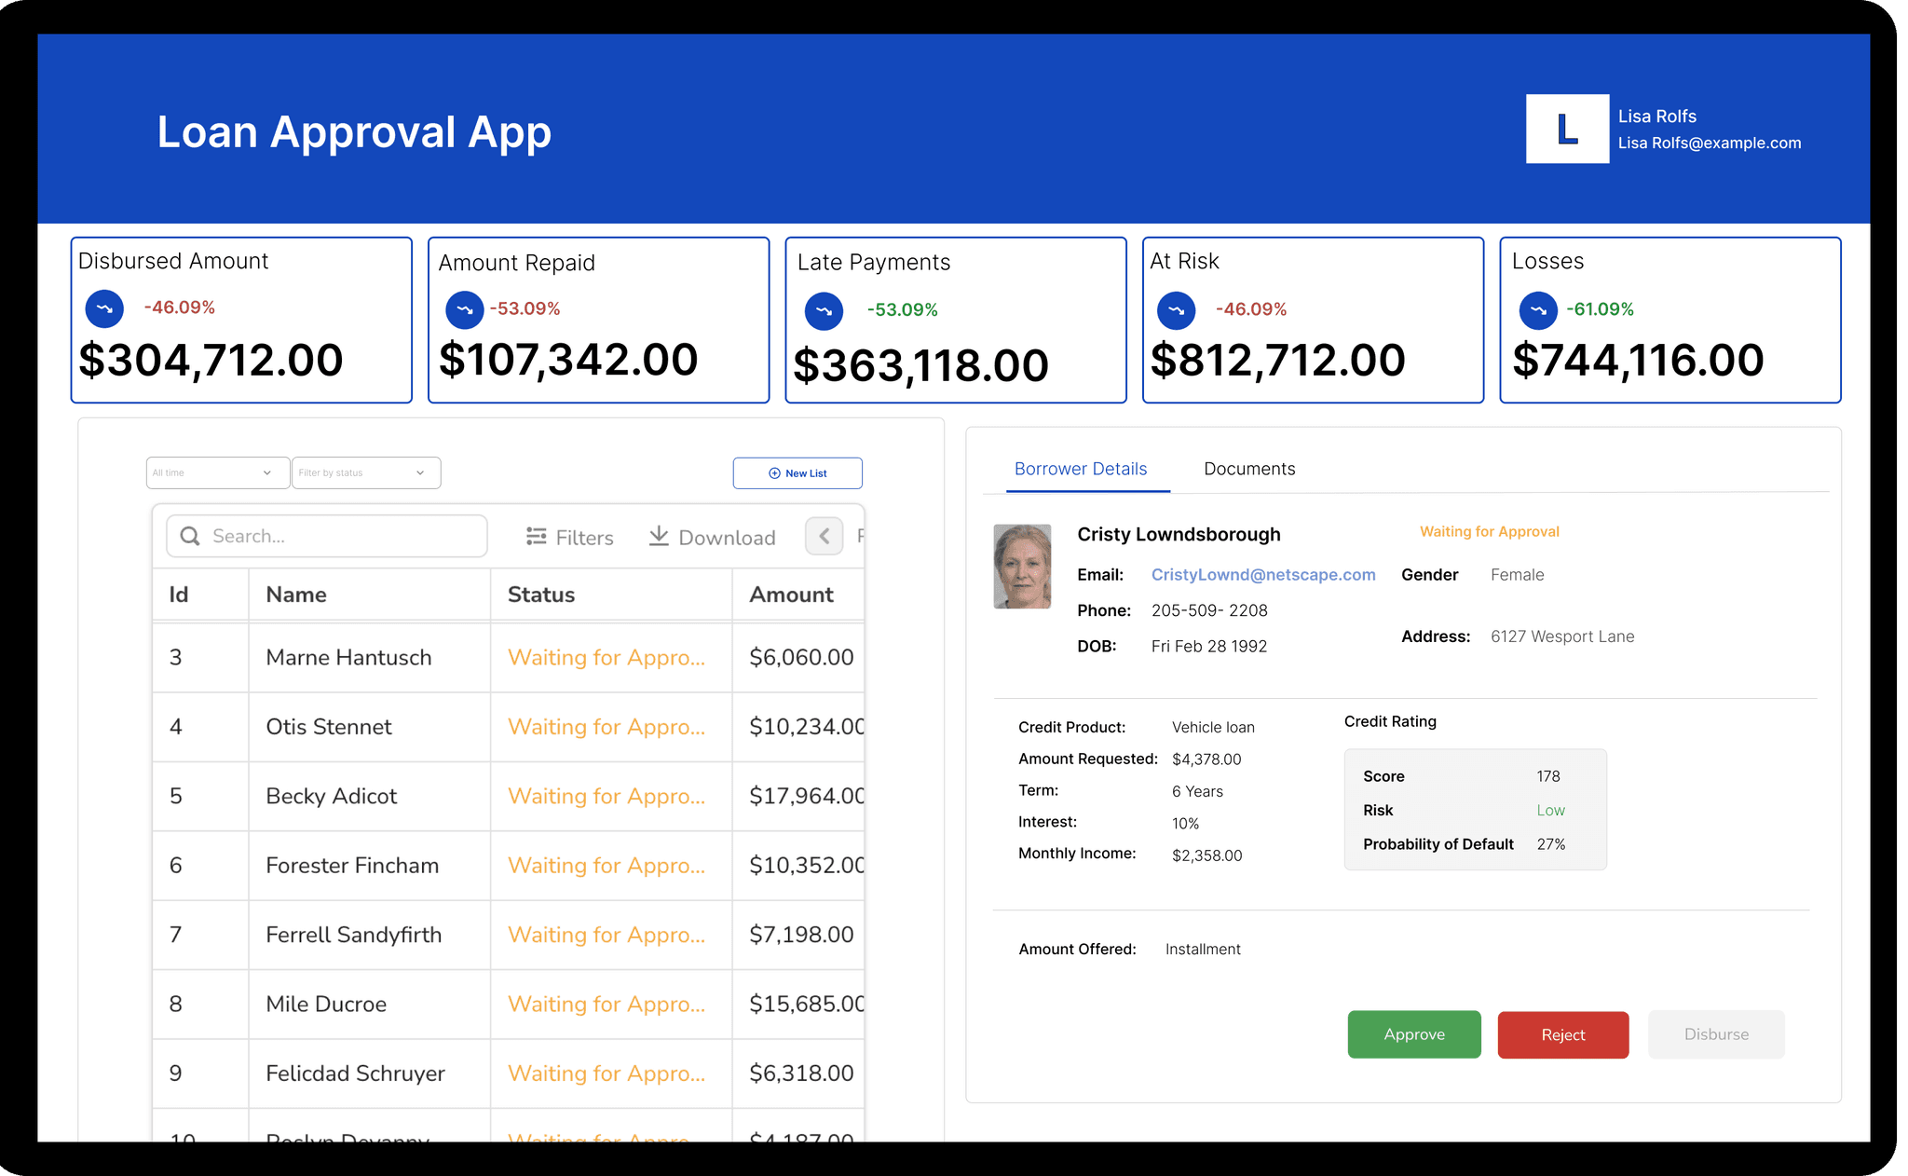Viewport: 1908px width, 1176px height.
Task: Open email link CristyLownd@netscape.com
Action: (1263, 574)
